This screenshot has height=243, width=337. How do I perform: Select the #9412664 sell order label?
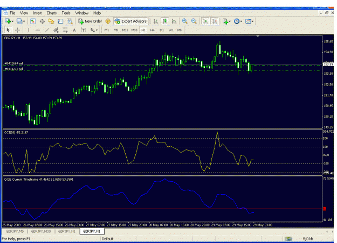point(14,63)
